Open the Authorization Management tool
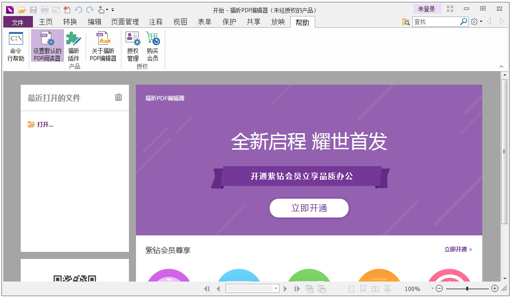This screenshot has width=511, height=298. coord(132,45)
